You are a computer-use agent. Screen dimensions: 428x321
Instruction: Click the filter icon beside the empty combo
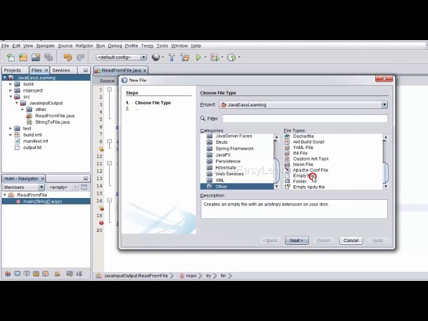(84, 187)
